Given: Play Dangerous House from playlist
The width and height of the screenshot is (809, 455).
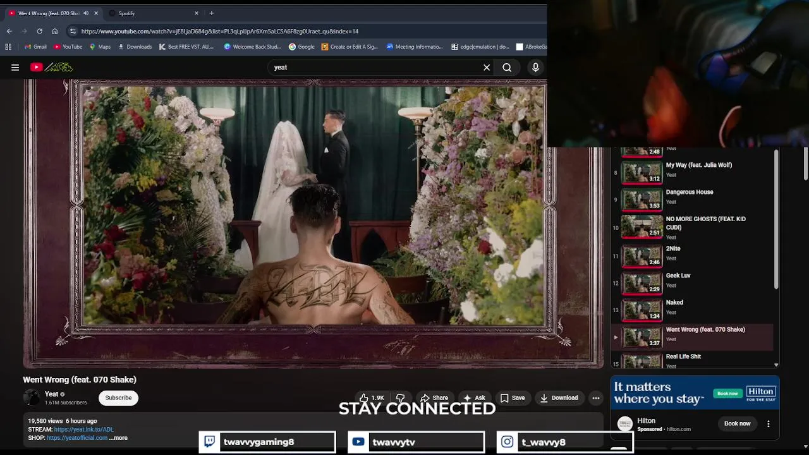Looking at the screenshot, I should (x=692, y=199).
